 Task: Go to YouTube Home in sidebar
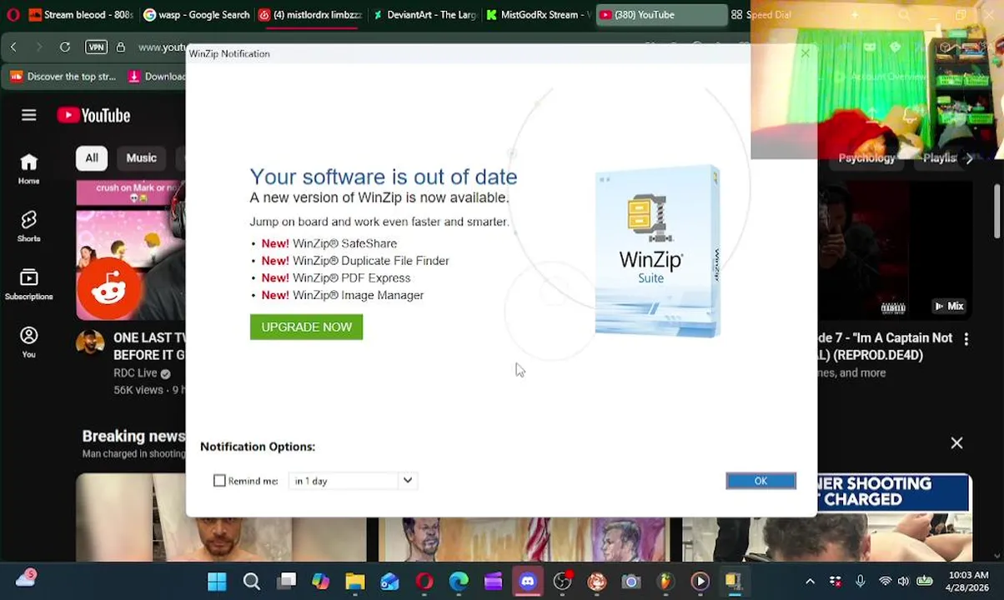29,169
